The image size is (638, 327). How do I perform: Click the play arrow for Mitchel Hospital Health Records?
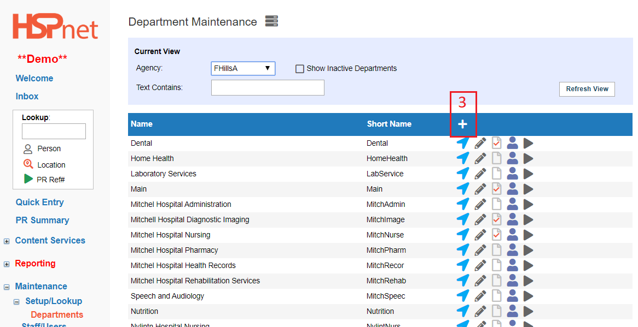pyautogui.click(x=528, y=265)
